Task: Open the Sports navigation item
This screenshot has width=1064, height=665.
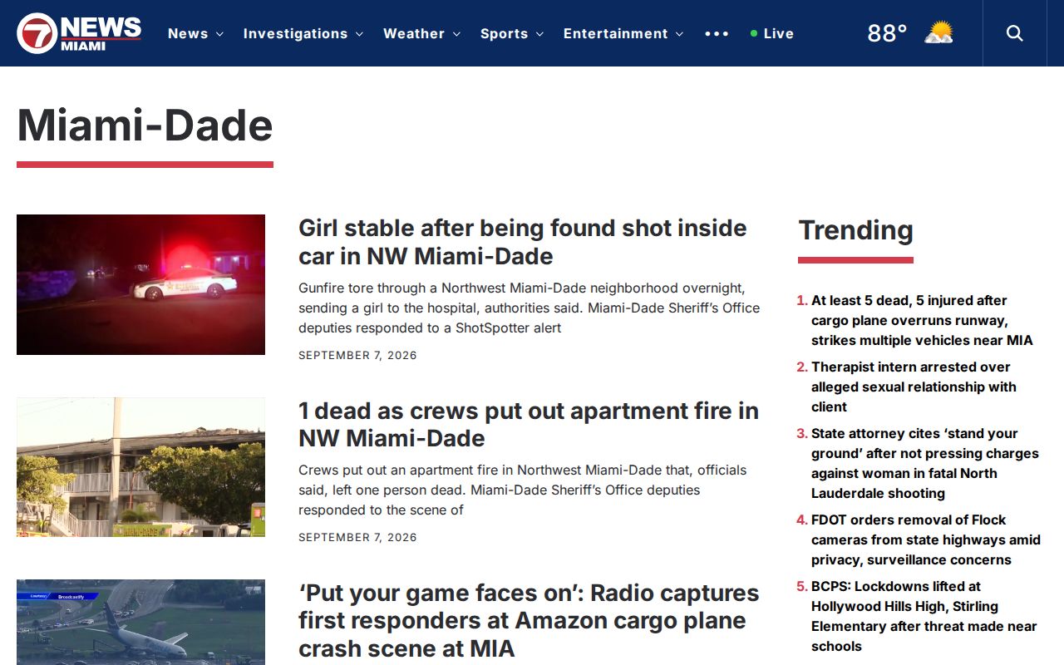Action: click(504, 33)
